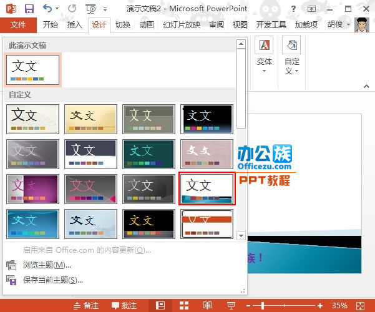This screenshot has width=375, height=312.
Task: Apply the dark purple-banner white theme
Action: (90, 154)
